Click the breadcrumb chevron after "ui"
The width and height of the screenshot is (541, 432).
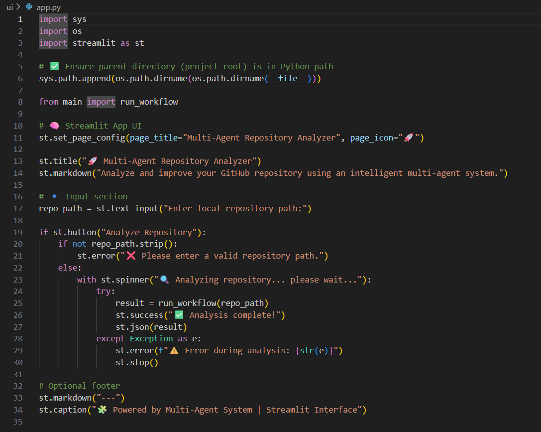tap(18, 7)
